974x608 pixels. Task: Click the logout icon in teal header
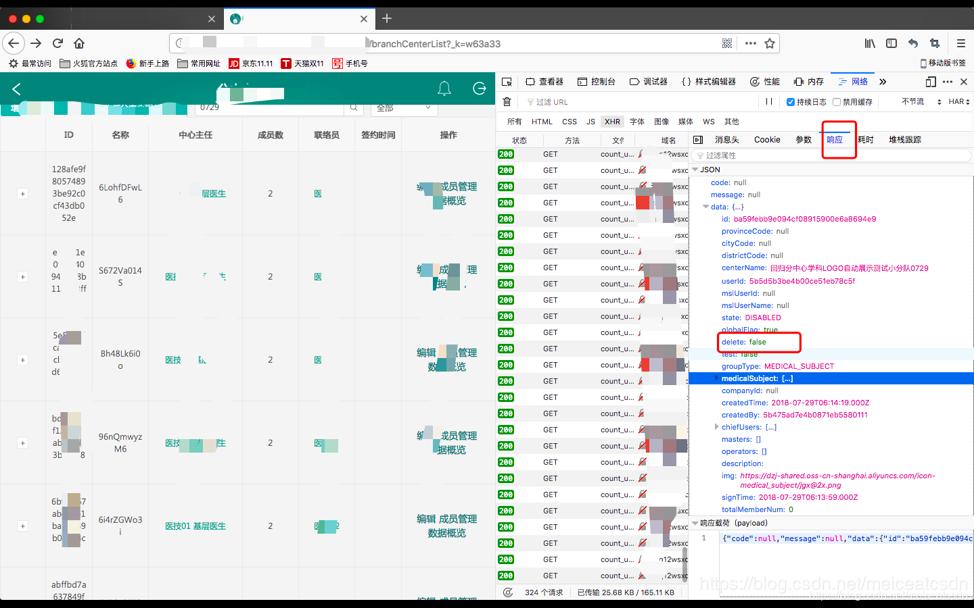(480, 88)
